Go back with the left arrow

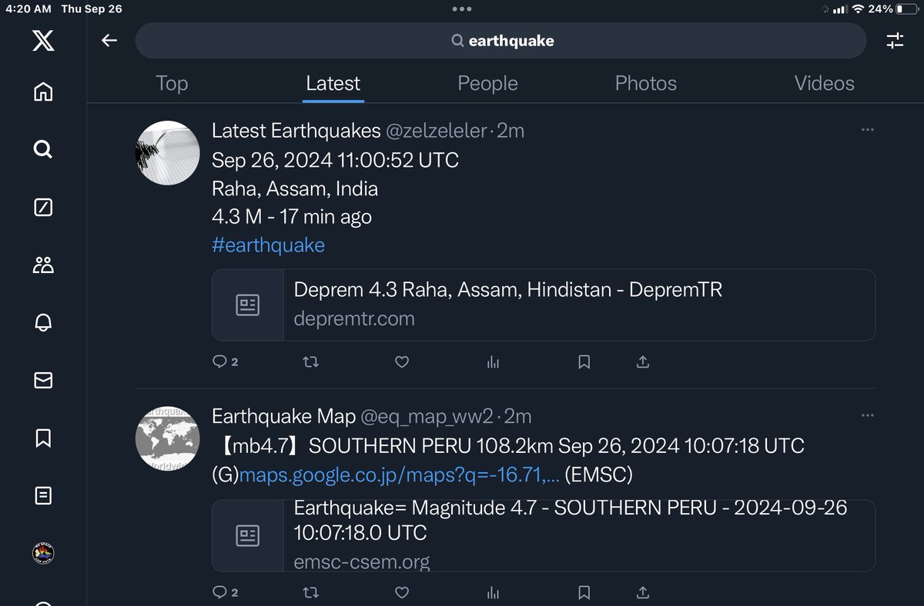109,41
